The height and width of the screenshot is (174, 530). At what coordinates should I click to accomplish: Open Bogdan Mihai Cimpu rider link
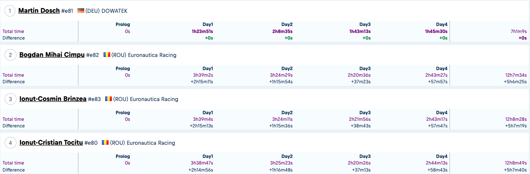point(52,55)
